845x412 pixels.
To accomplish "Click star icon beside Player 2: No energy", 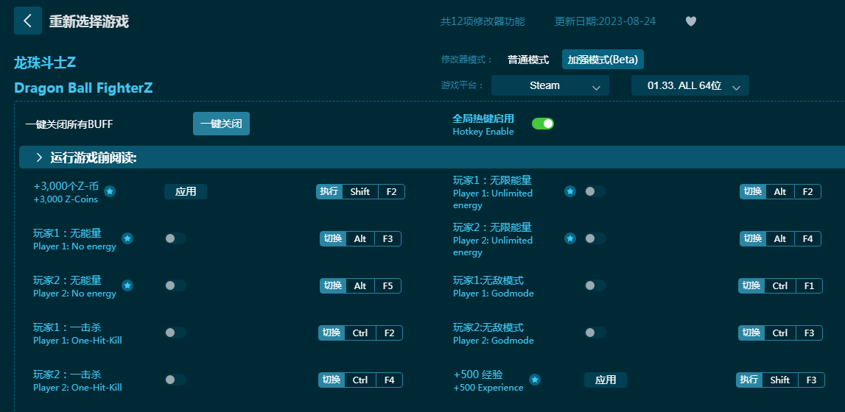I will (127, 285).
